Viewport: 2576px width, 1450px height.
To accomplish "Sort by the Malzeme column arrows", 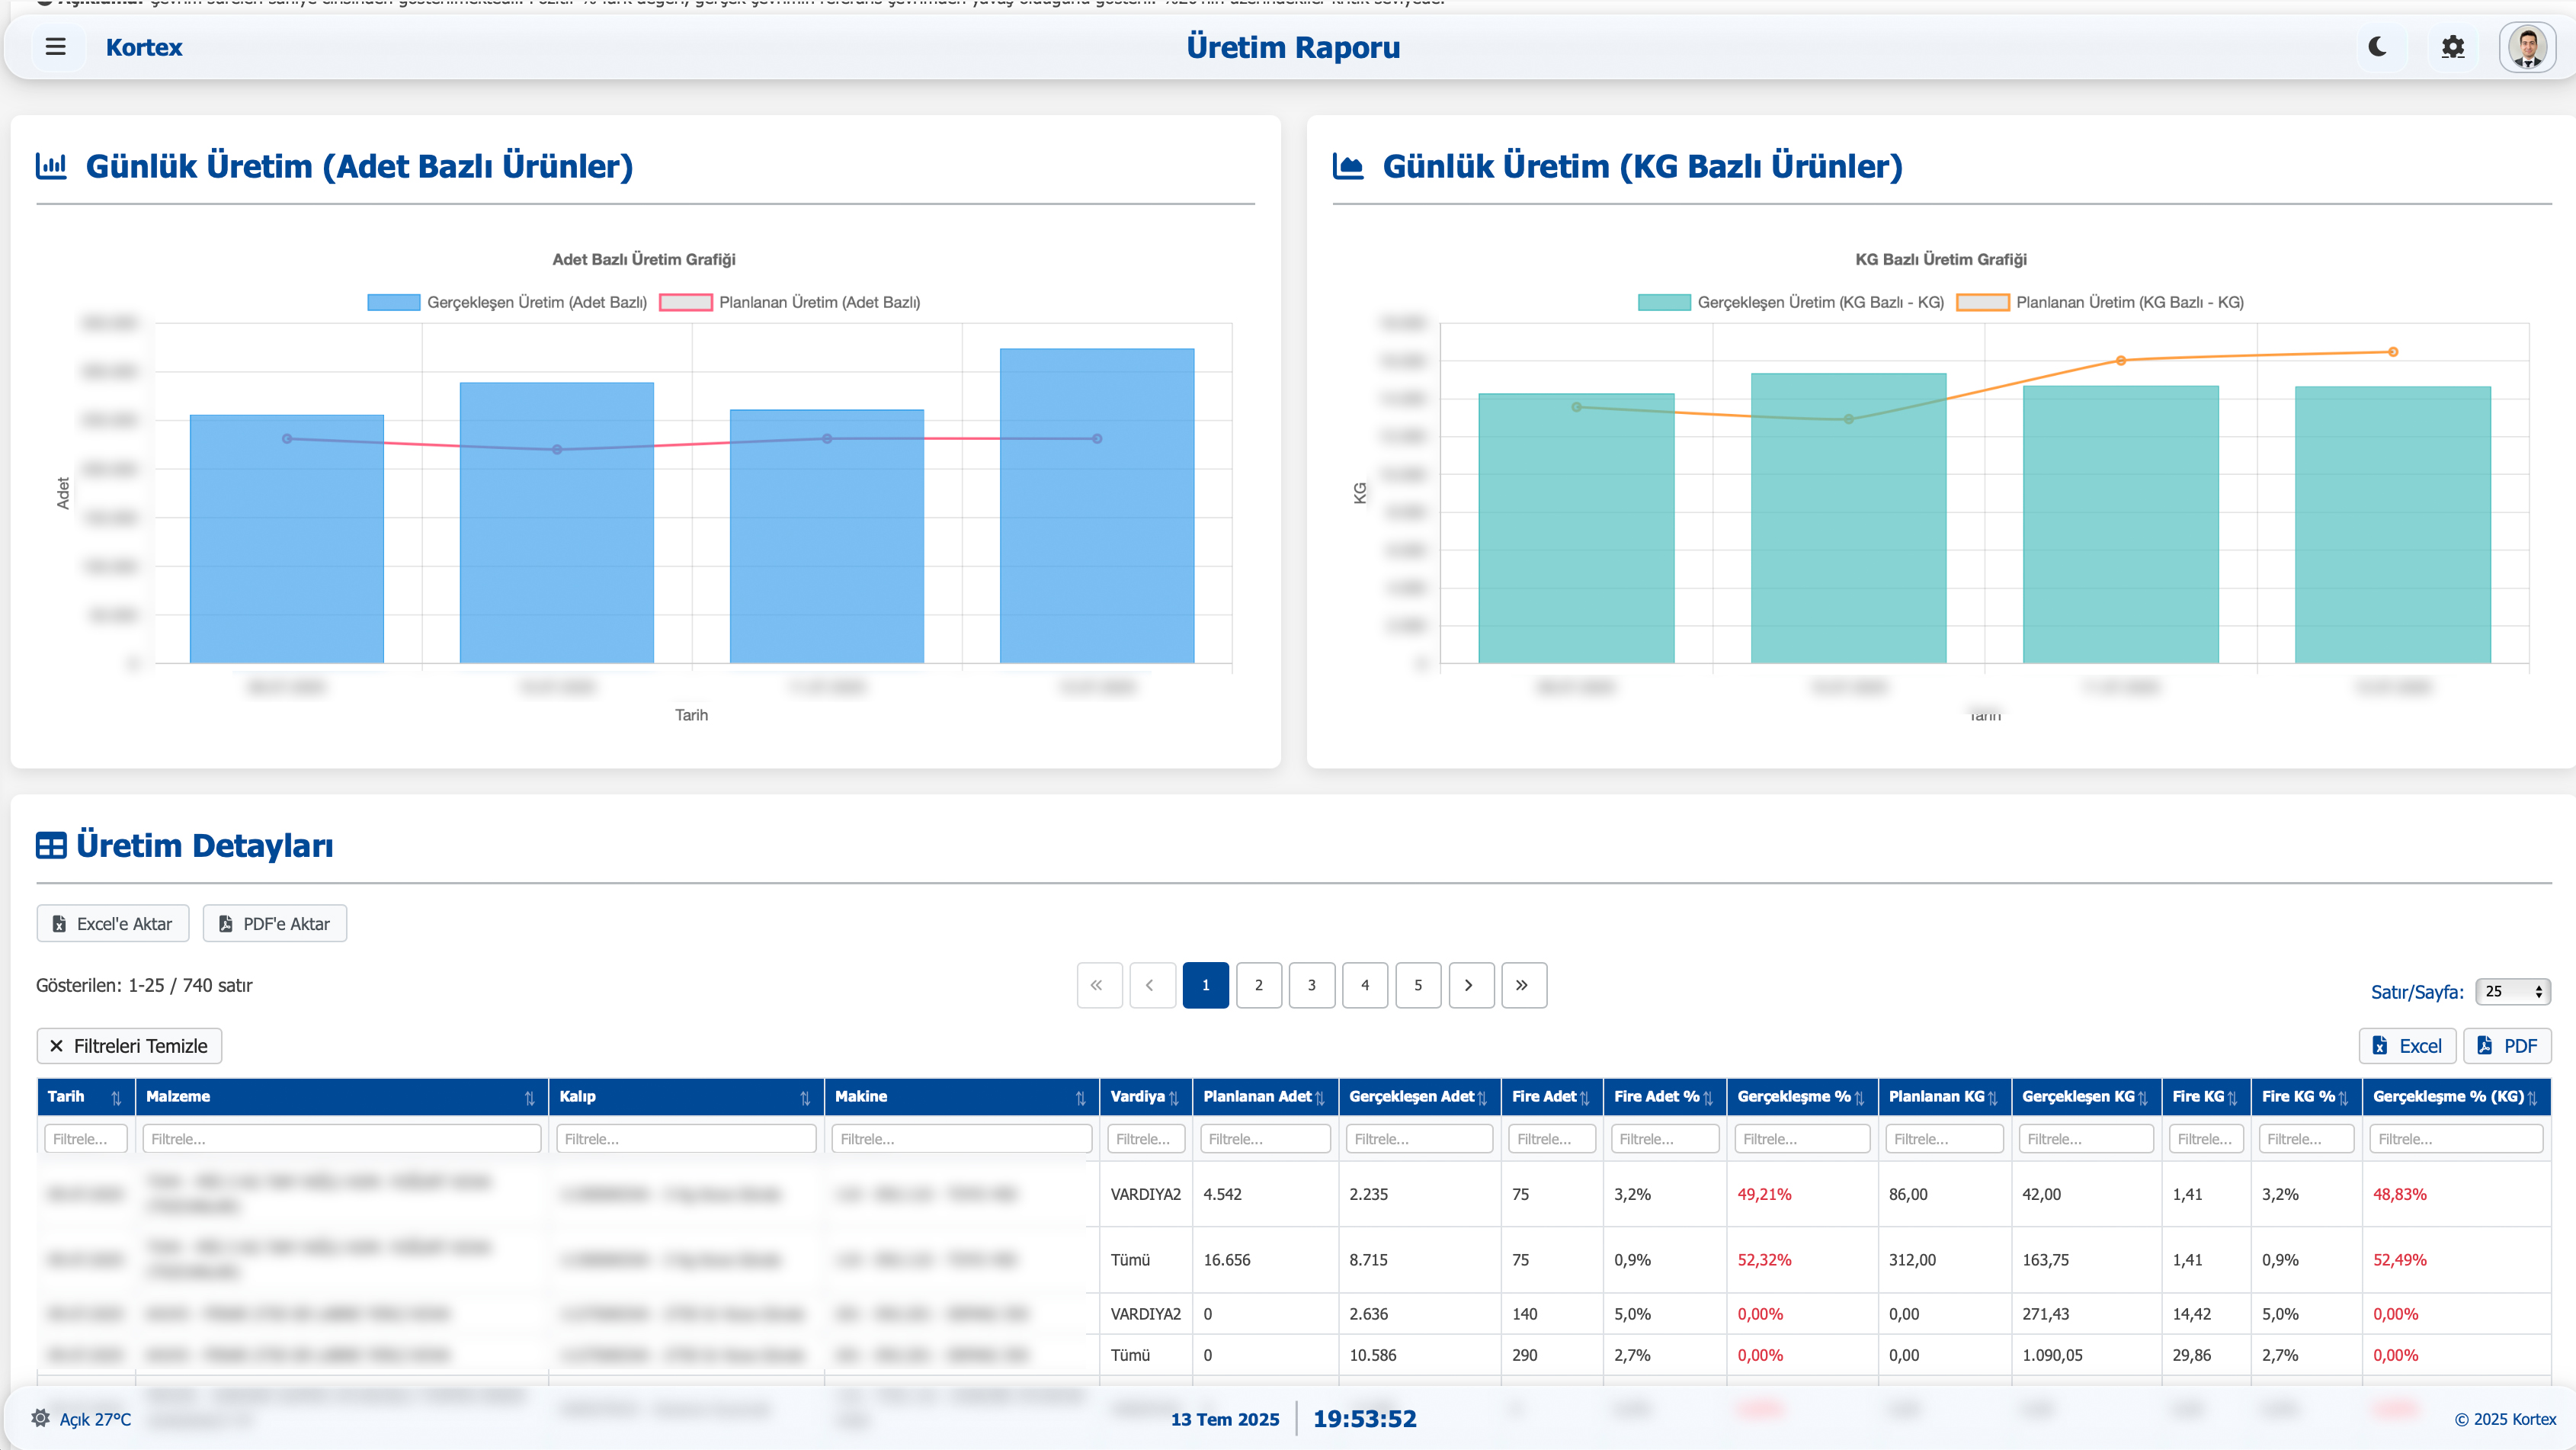I will (x=529, y=1098).
